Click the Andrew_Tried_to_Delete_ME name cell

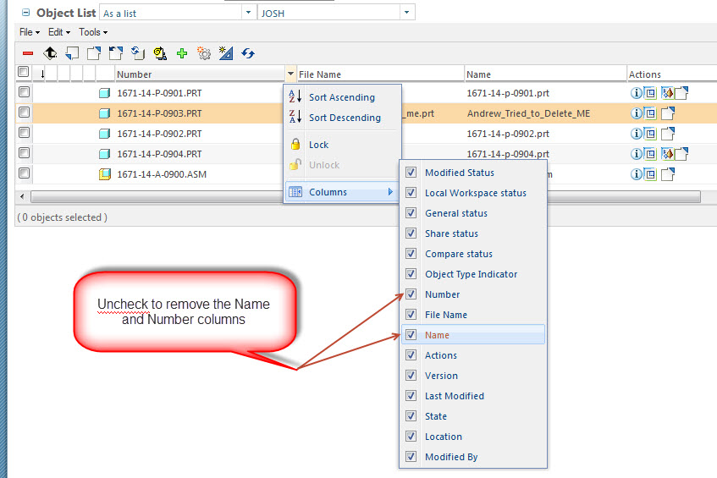pyautogui.click(x=528, y=113)
